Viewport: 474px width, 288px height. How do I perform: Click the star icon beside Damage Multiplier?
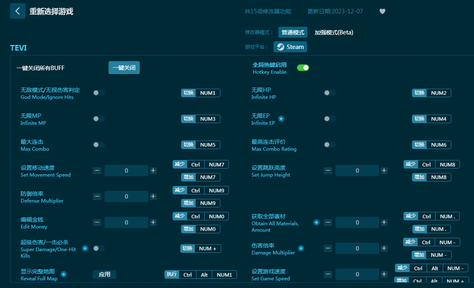coord(301,248)
